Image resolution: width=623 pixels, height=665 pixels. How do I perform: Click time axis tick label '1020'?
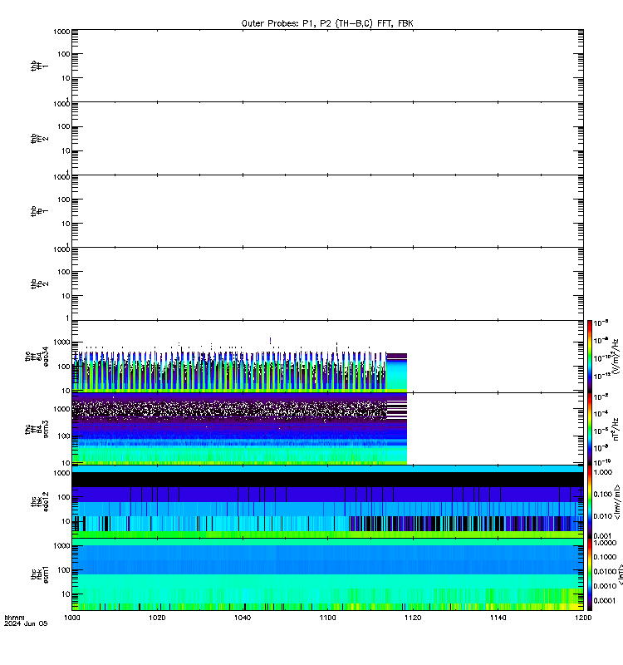[157, 618]
